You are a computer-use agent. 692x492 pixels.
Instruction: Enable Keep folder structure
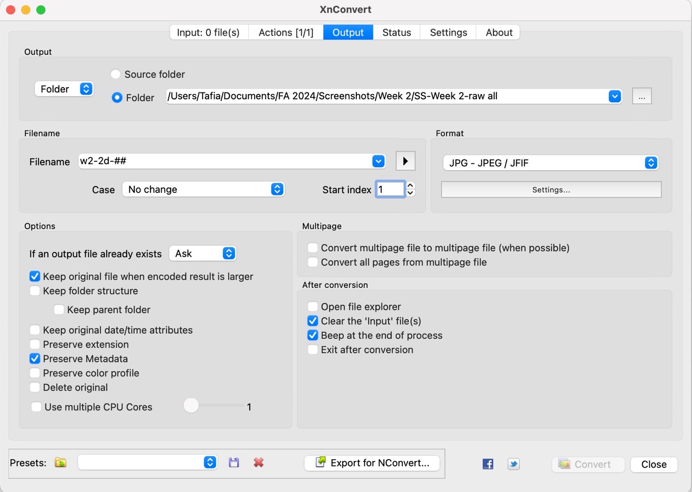35,291
